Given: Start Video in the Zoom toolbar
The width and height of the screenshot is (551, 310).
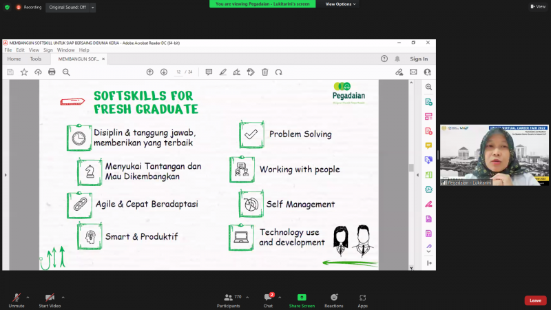Looking at the screenshot, I should [50, 298].
